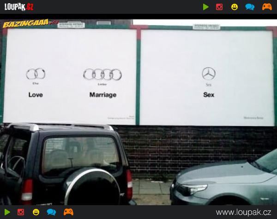Open the Instagram icon in top bar
Image resolution: width=277 pixels, height=219 pixels.
[219, 7]
